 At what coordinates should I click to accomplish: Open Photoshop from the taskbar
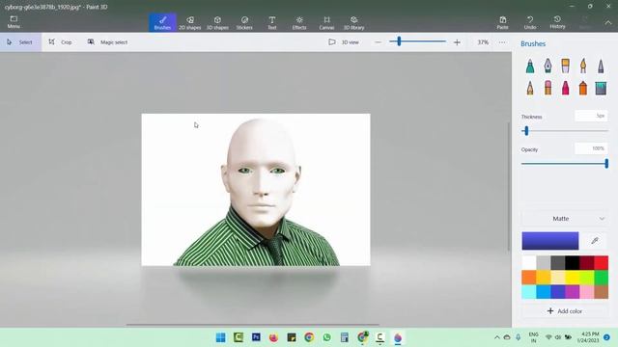click(x=256, y=337)
